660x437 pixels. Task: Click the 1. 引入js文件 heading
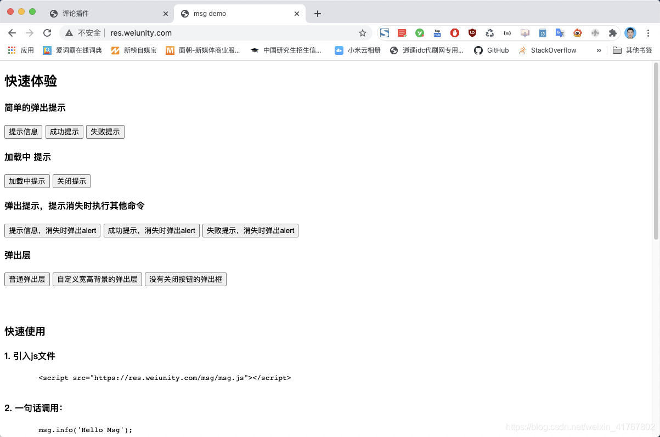click(x=30, y=356)
